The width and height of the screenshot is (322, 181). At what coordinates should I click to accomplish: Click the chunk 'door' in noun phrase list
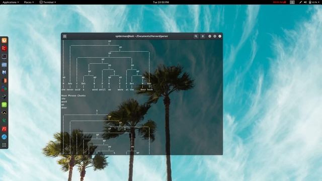[x=64, y=108]
